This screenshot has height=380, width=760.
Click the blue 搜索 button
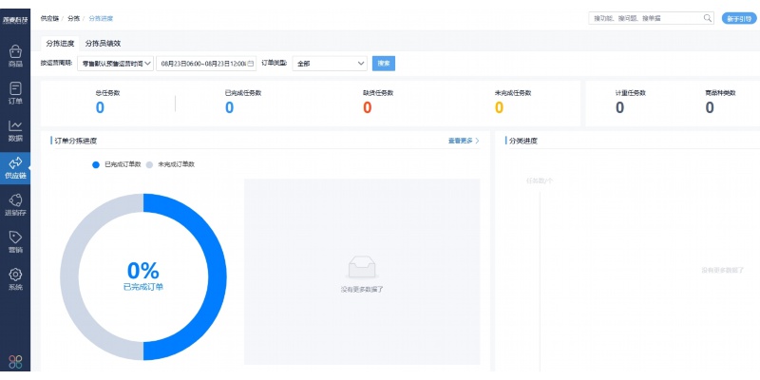(384, 64)
